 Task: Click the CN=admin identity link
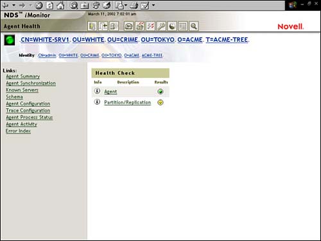[x=47, y=55]
